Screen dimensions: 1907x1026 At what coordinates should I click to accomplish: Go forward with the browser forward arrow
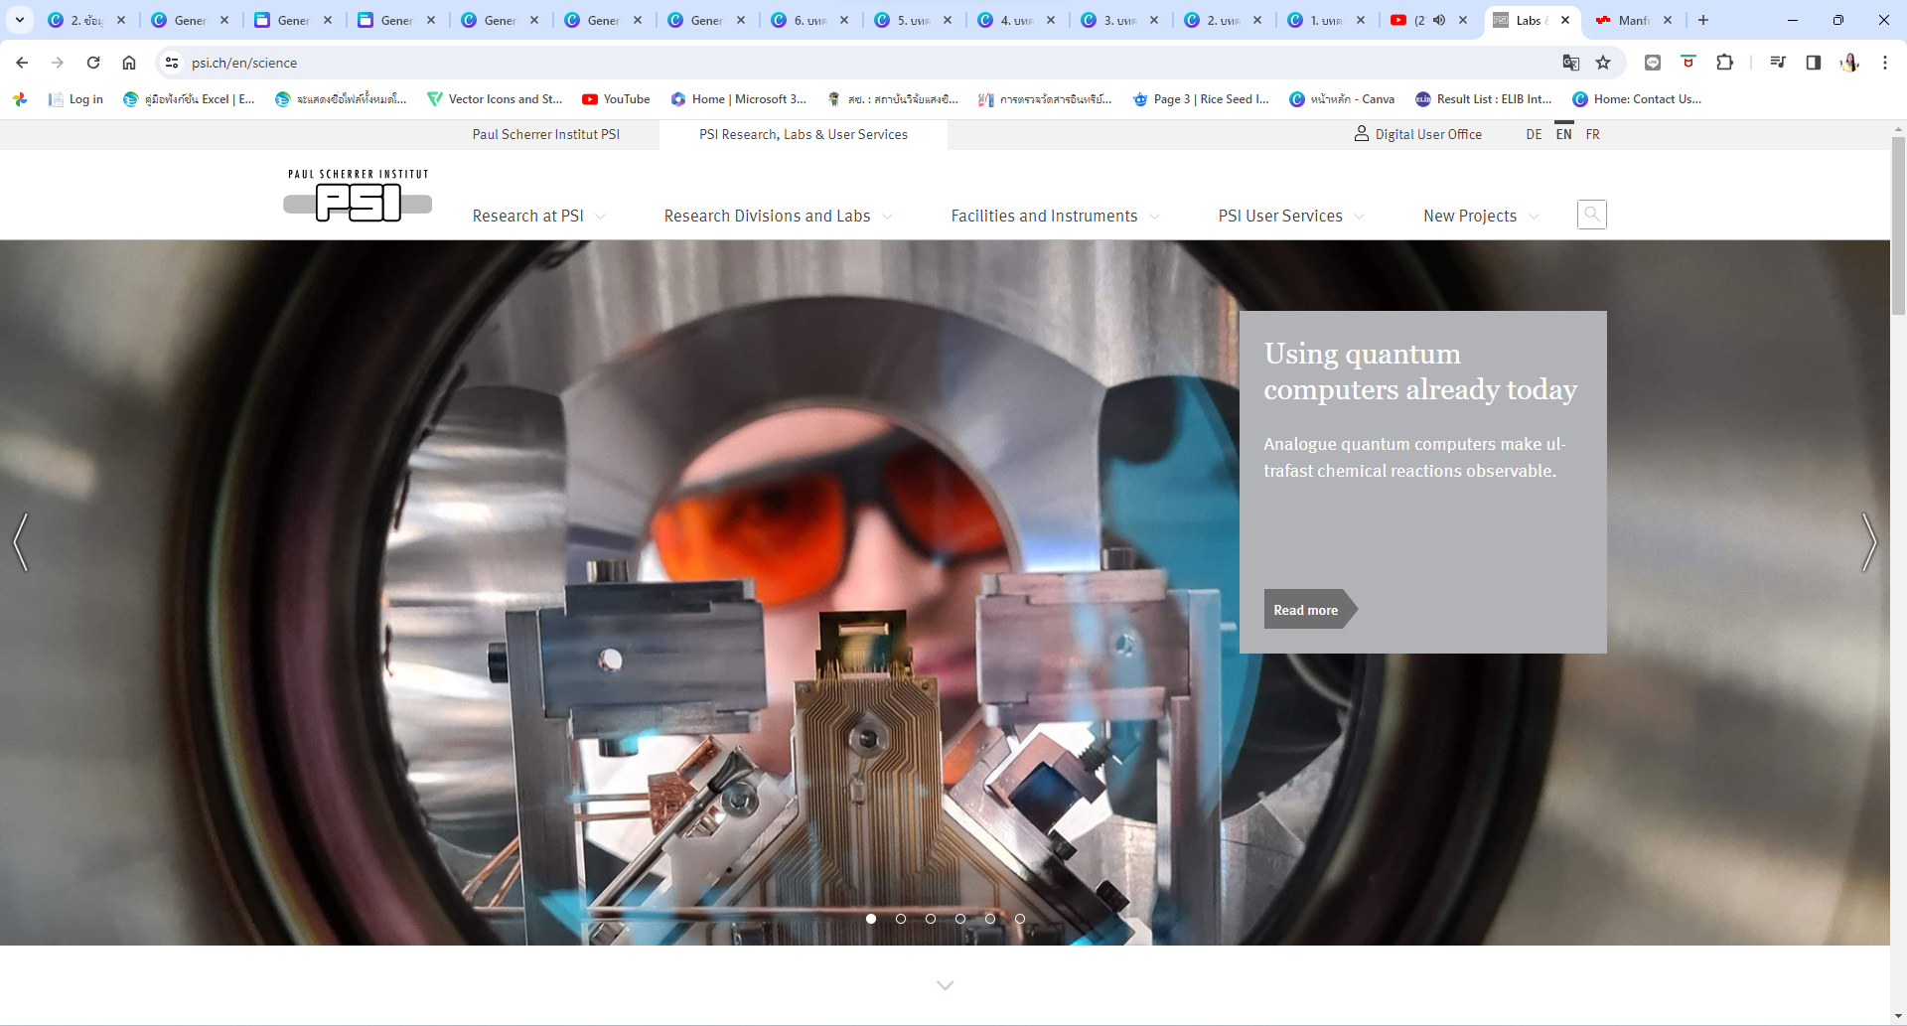(x=58, y=63)
